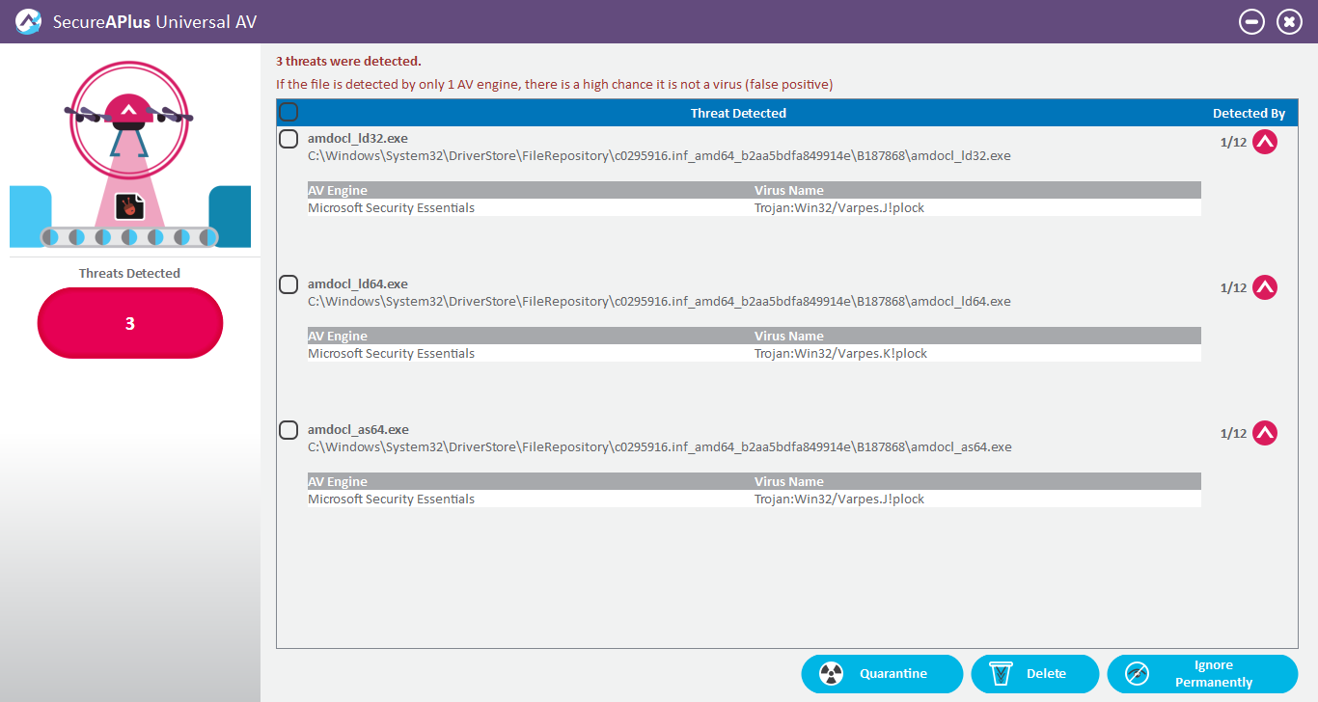Click virus name Trojan:Win32/Varpes.K!plock

click(840, 354)
